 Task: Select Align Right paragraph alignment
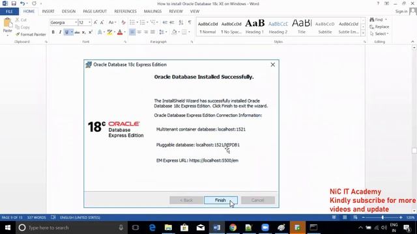click(146, 32)
